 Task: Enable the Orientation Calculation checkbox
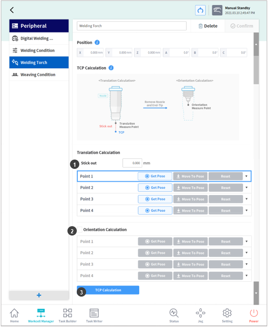[80, 230]
